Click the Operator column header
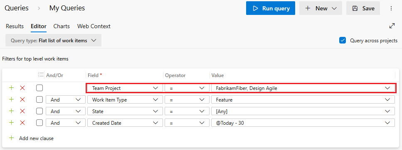This screenshot has width=402, height=150. [175, 75]
